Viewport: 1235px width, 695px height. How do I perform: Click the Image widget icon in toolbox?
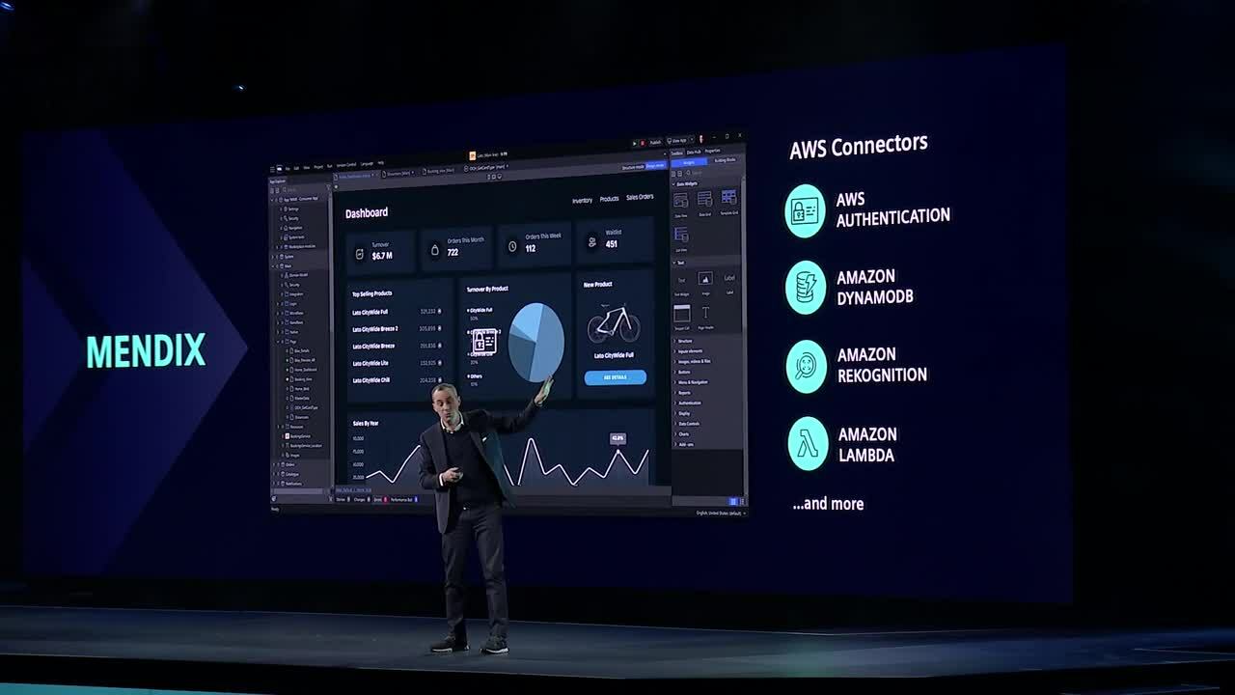705,279
